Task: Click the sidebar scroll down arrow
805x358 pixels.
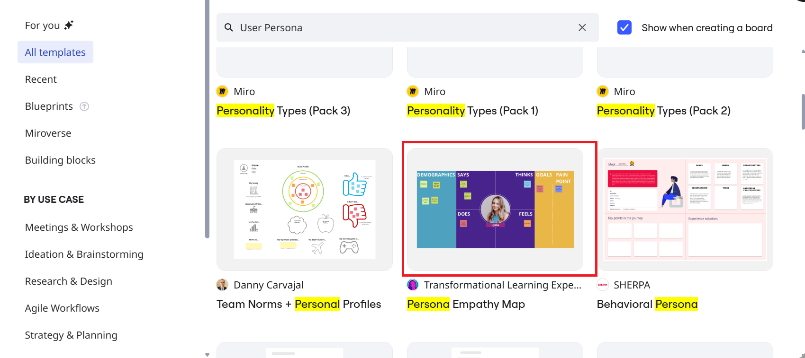Action: coord(207,354)
